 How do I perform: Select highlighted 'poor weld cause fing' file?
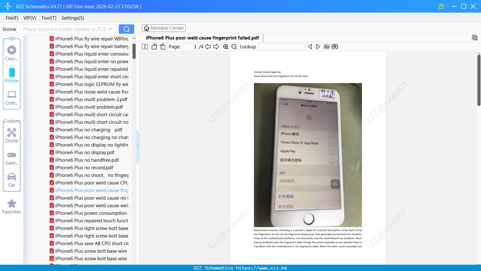(89, 190)
